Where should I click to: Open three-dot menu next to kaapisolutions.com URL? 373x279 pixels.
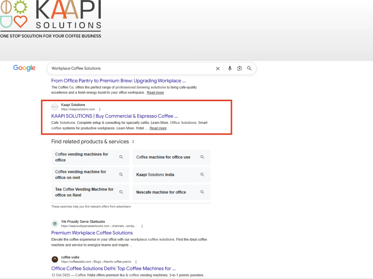click(x=100, y=109)
